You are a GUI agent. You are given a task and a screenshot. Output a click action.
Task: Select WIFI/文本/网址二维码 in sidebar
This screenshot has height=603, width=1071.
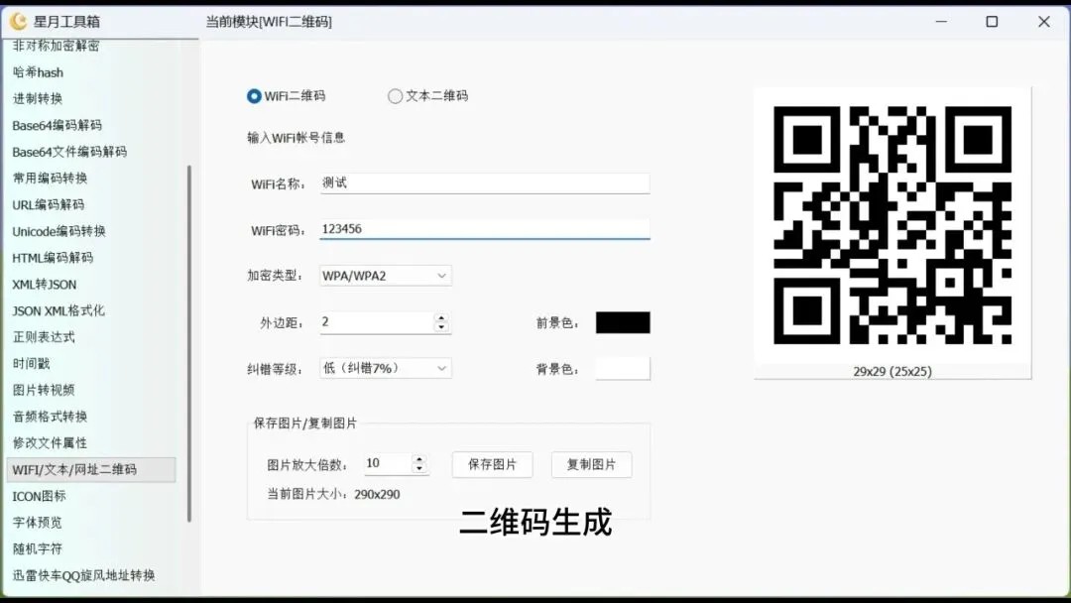91,470
